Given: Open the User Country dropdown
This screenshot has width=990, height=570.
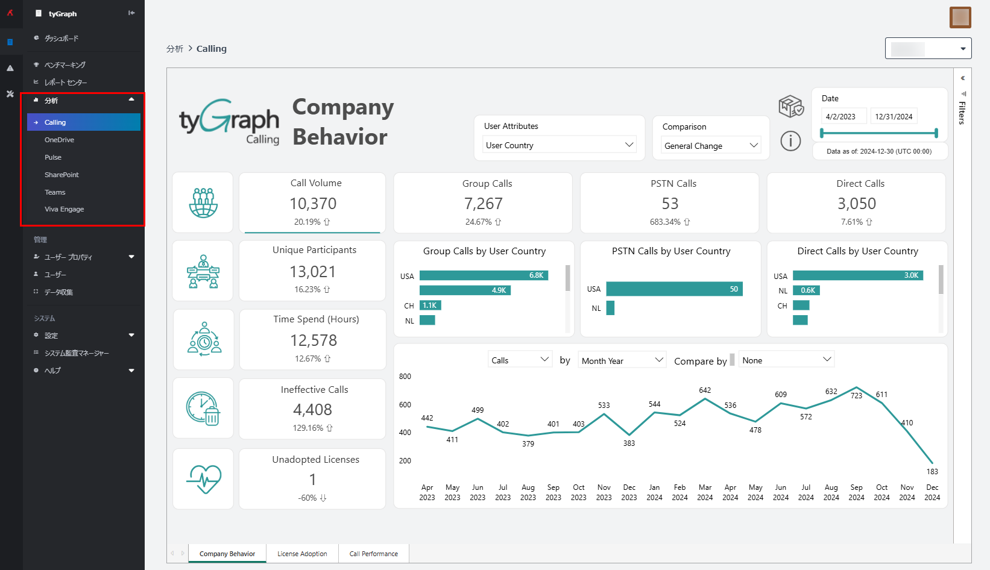Looking at the screenshot, I should 560,145.
